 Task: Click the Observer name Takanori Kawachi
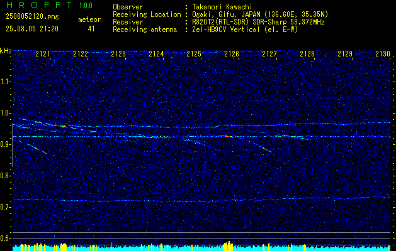tap(221, 7)
